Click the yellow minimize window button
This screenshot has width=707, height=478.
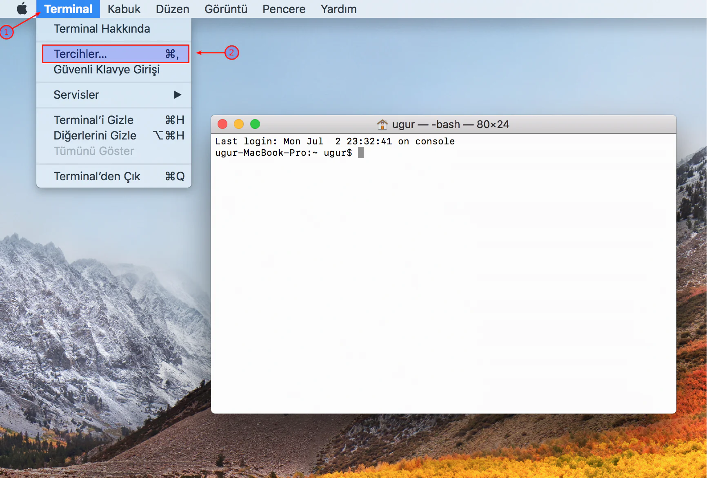(x=239, y=124)
